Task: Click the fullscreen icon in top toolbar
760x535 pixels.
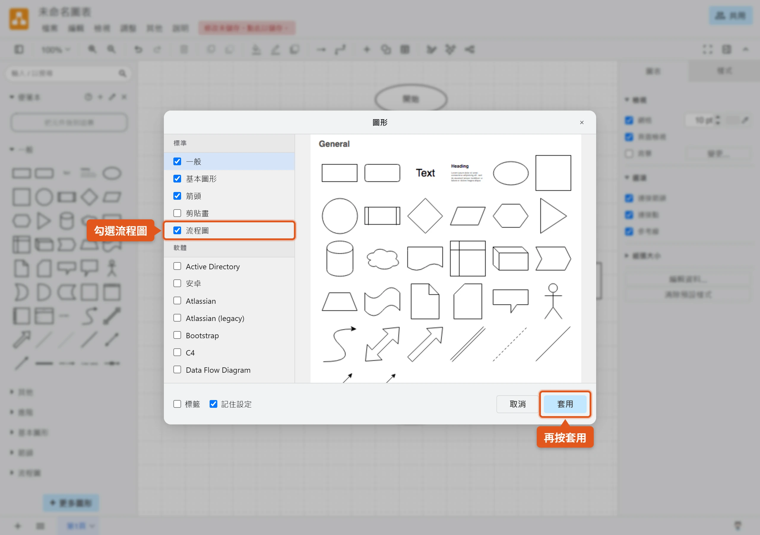Action: [x=708, y=49]
